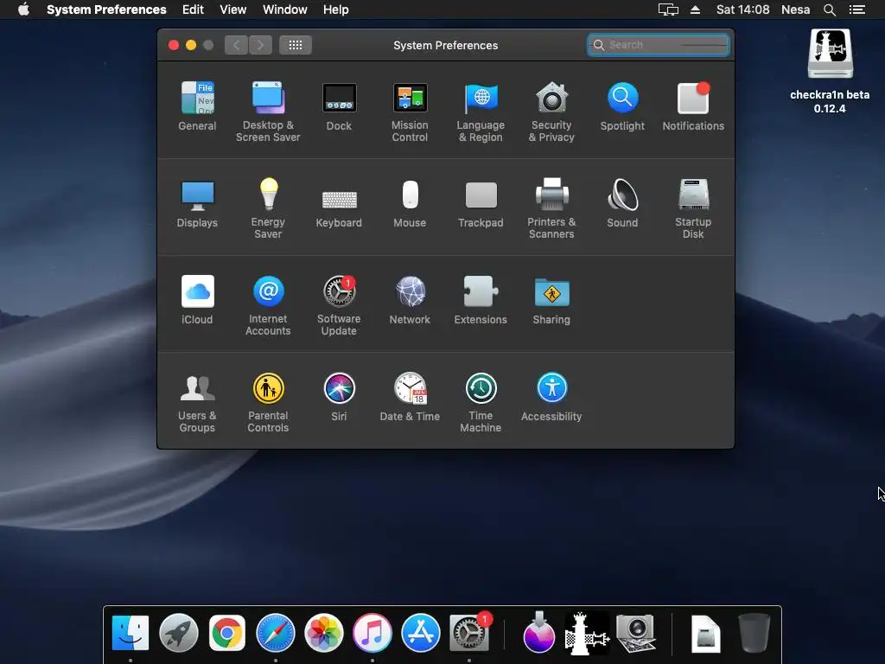This screenshot has height=664, width=885.
Task: Open the checkra1n chess-piece app in Dock
Action: pos(588,633)
